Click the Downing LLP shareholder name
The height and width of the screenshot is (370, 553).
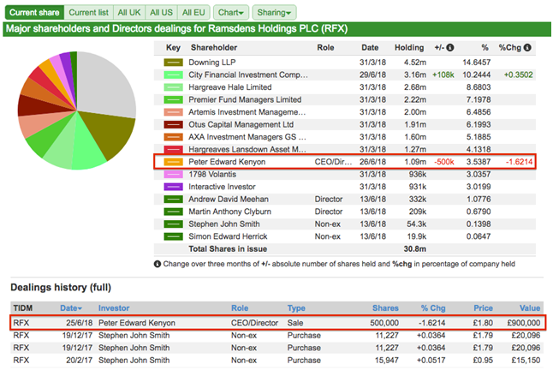212,63
